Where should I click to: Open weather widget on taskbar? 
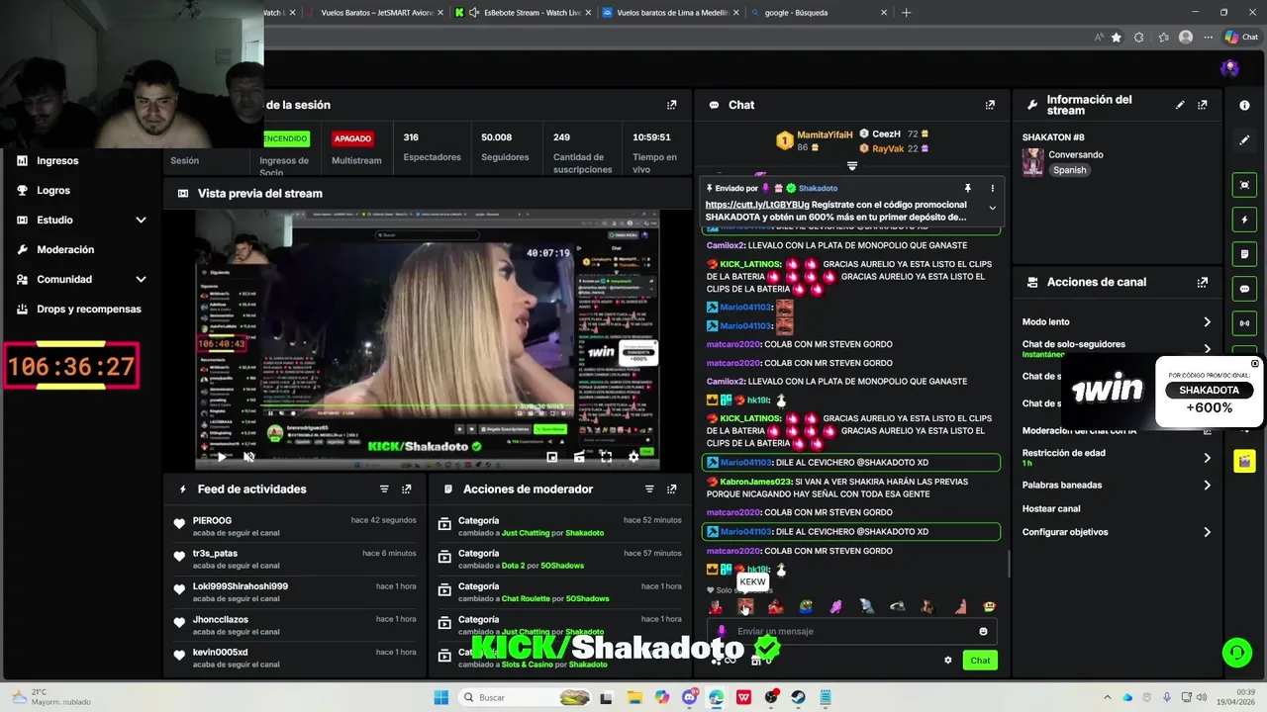point(51,697)
